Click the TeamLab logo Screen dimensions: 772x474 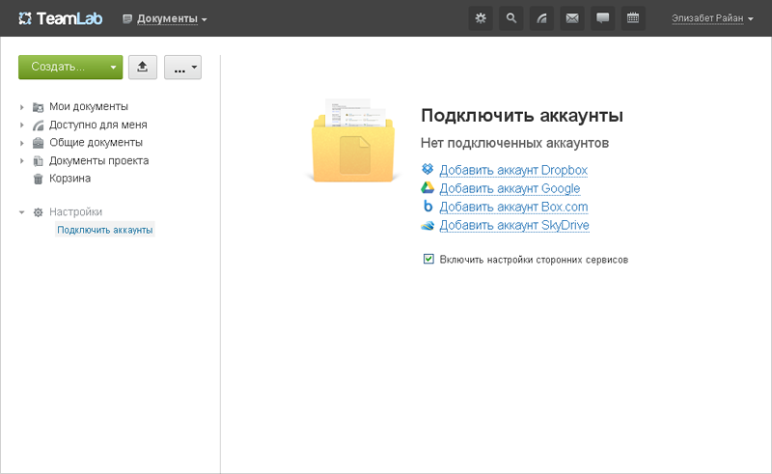[x=60, y=18]
